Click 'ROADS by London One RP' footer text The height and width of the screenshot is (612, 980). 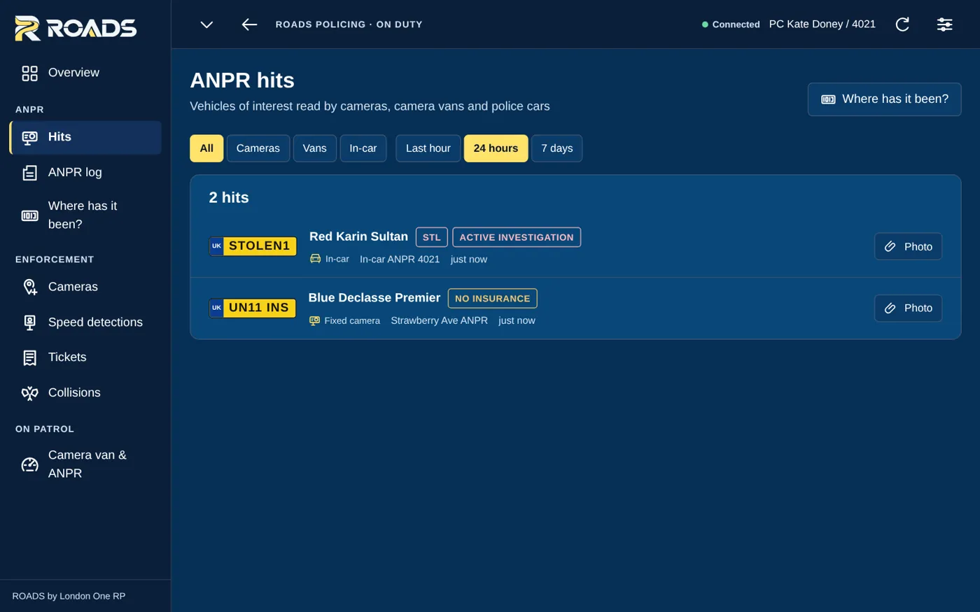[69, 597]
